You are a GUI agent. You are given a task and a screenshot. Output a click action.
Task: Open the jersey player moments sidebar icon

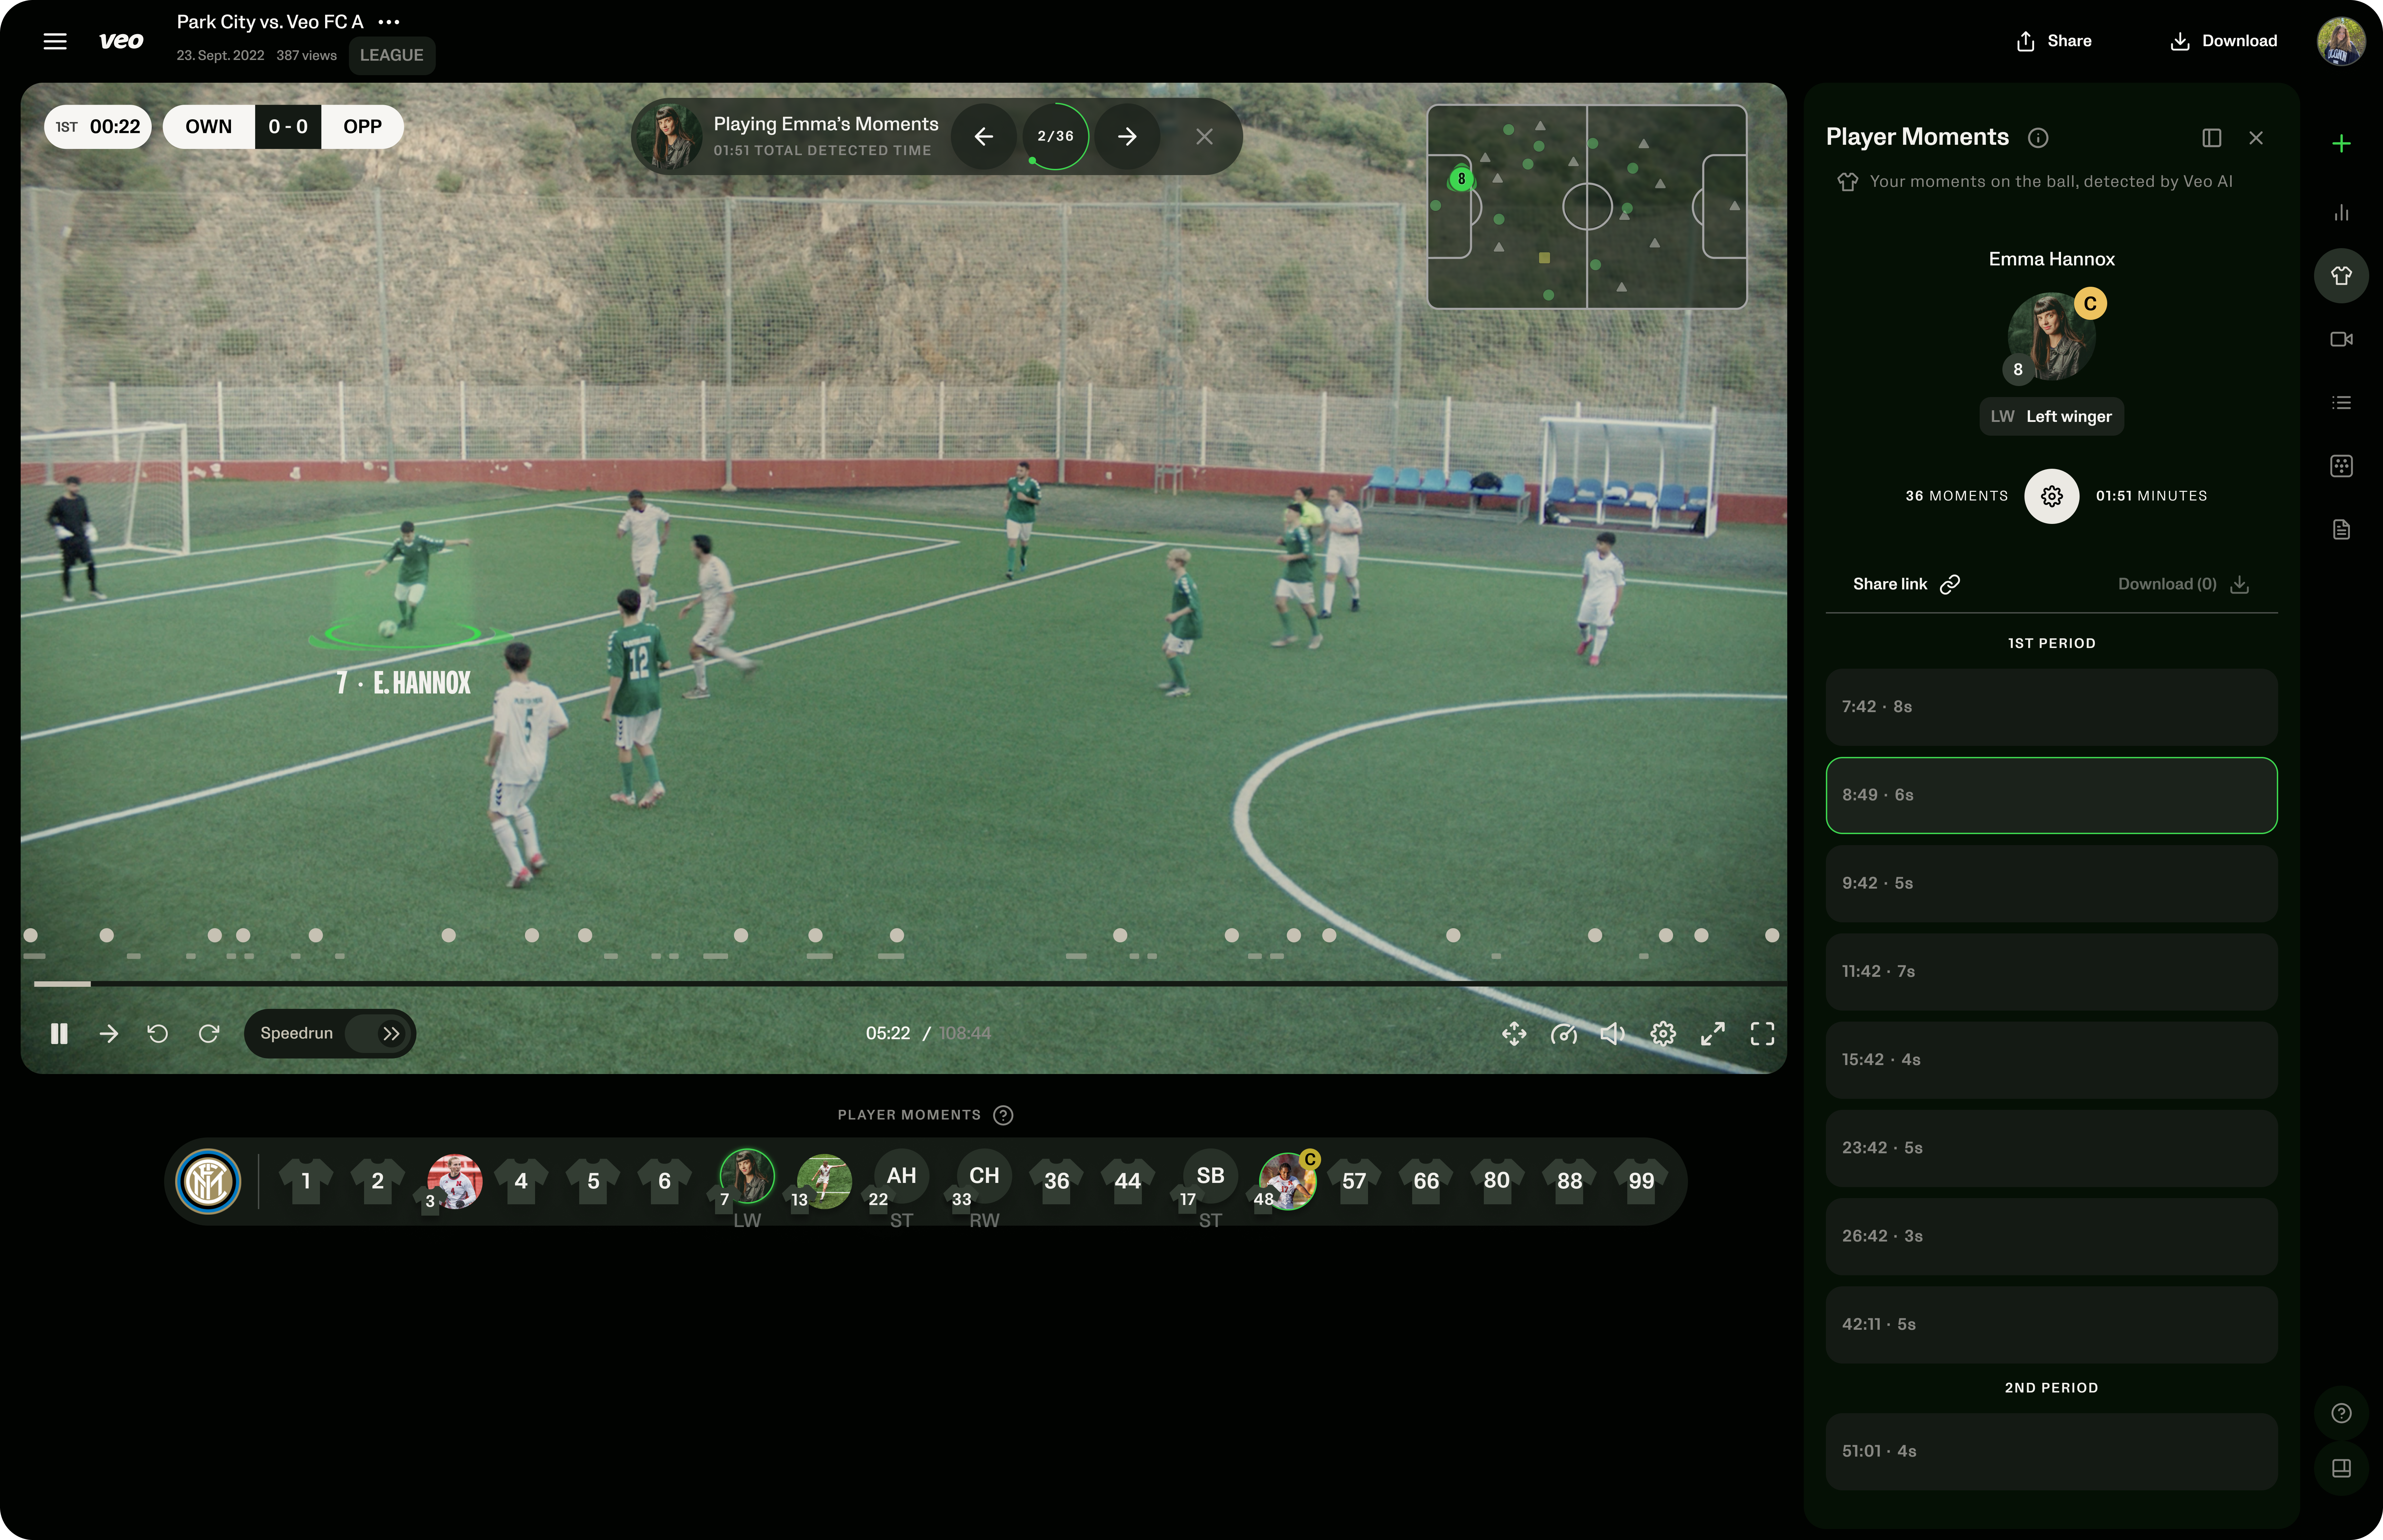click(2341, 276)
